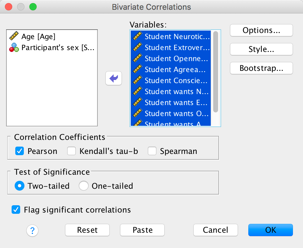Click the scale icon for Student Agreeableness

pos(138,69)
